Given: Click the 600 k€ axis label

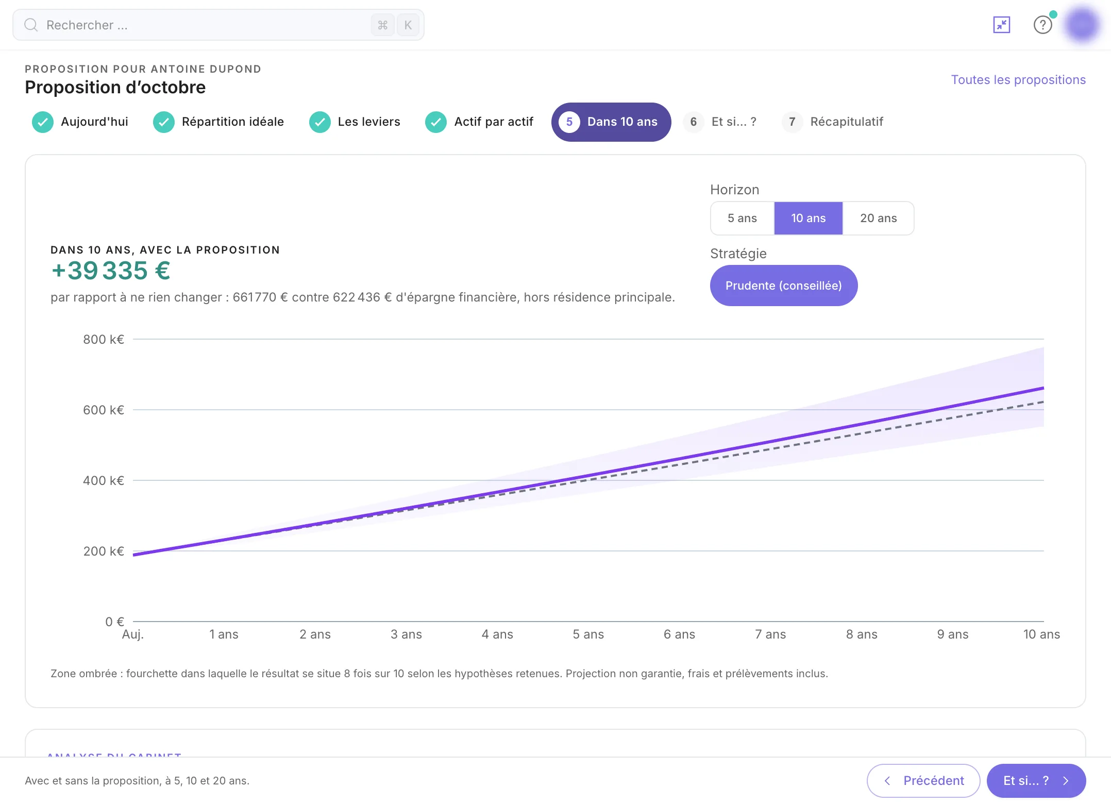Looking at the screenshot, I should pos(104,410).
